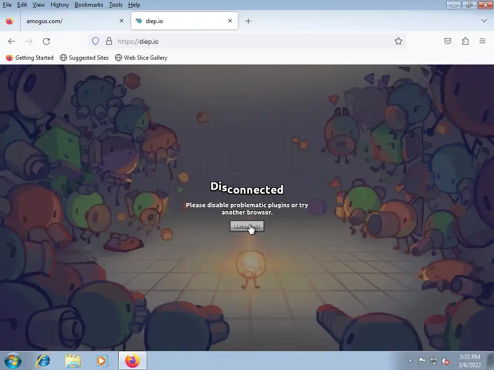The height and width of the screenshot is (370, 494).
Task: Open the File menu
Action: pos(7,5)
